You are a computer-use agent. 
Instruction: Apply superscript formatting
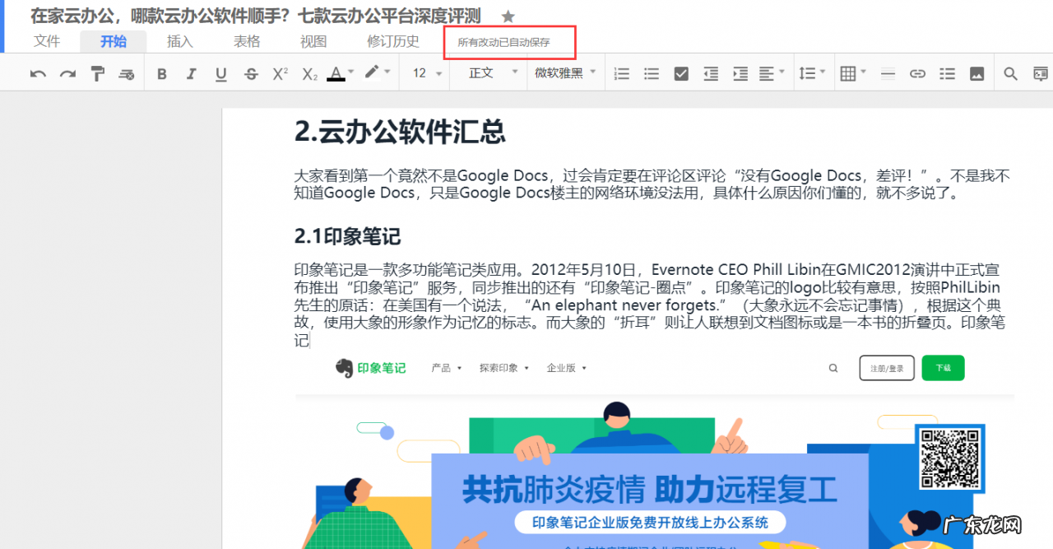click(279, 72)
